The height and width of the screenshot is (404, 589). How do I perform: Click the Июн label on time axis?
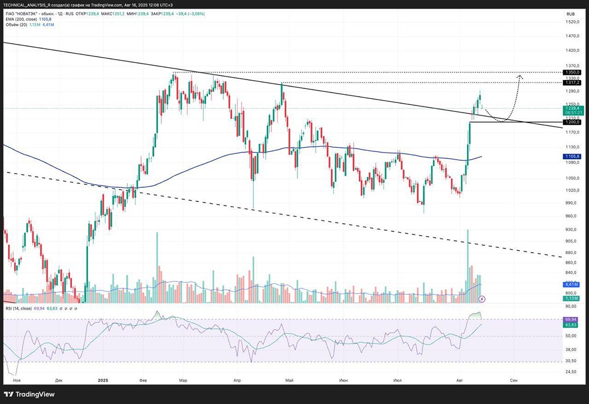point(343,380)
